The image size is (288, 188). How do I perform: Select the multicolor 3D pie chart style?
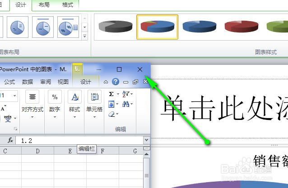click(157, 27)
